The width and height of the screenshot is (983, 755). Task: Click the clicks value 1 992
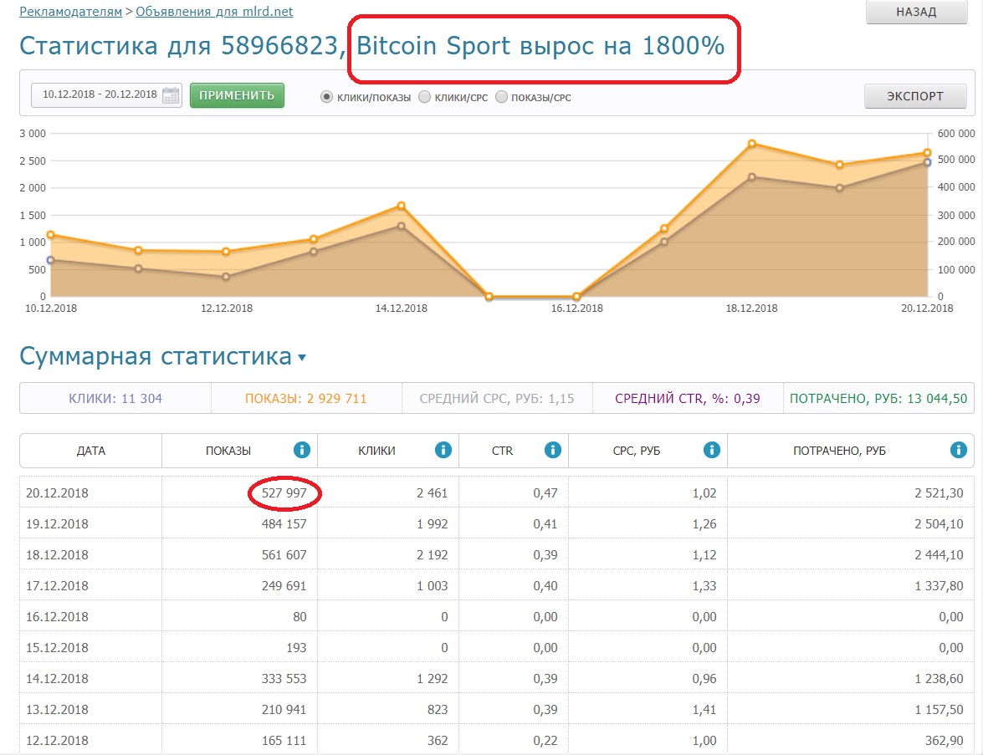point(433,523)
